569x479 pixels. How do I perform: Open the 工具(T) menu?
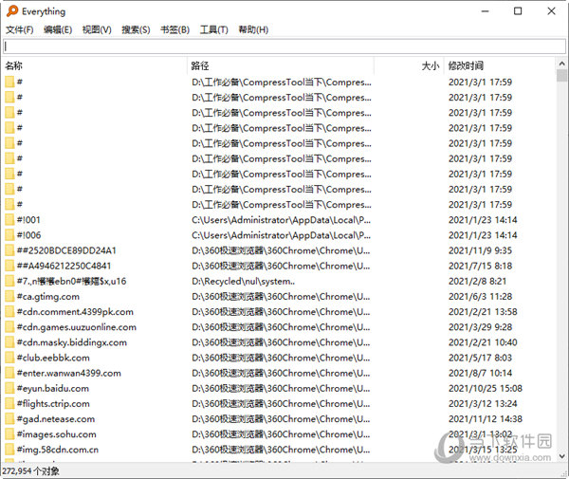point(213,29)
